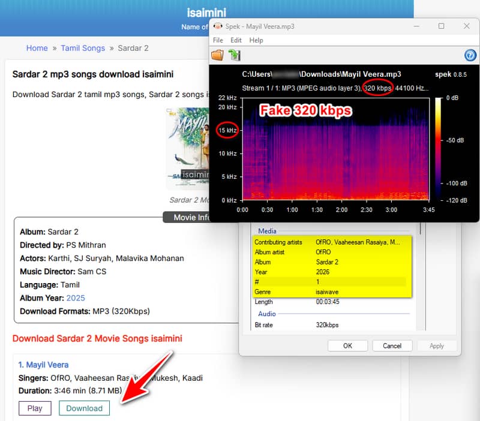Image resolution: width=480 pixels, height=421 pixels.
Task: Click the Bit rate value 320kbps
Action: tap(327, 325)
